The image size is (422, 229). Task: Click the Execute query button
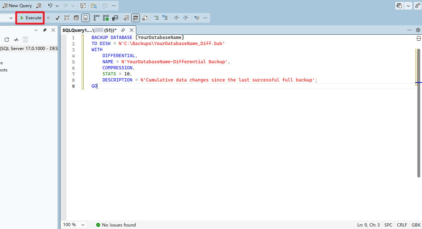[x=31, y=18]
